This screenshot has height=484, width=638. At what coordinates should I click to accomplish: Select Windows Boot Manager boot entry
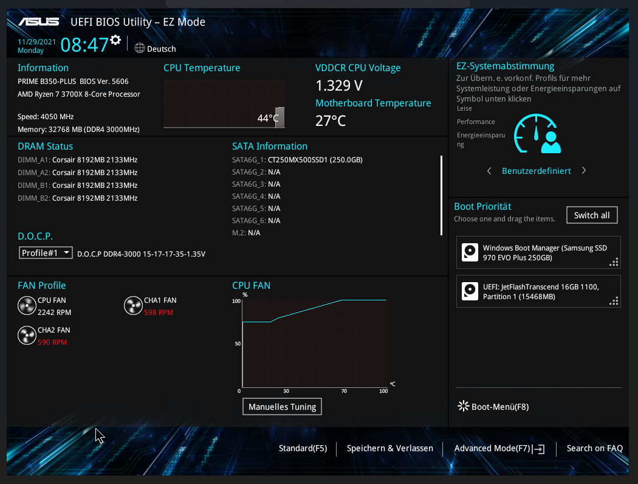point(538,252)
